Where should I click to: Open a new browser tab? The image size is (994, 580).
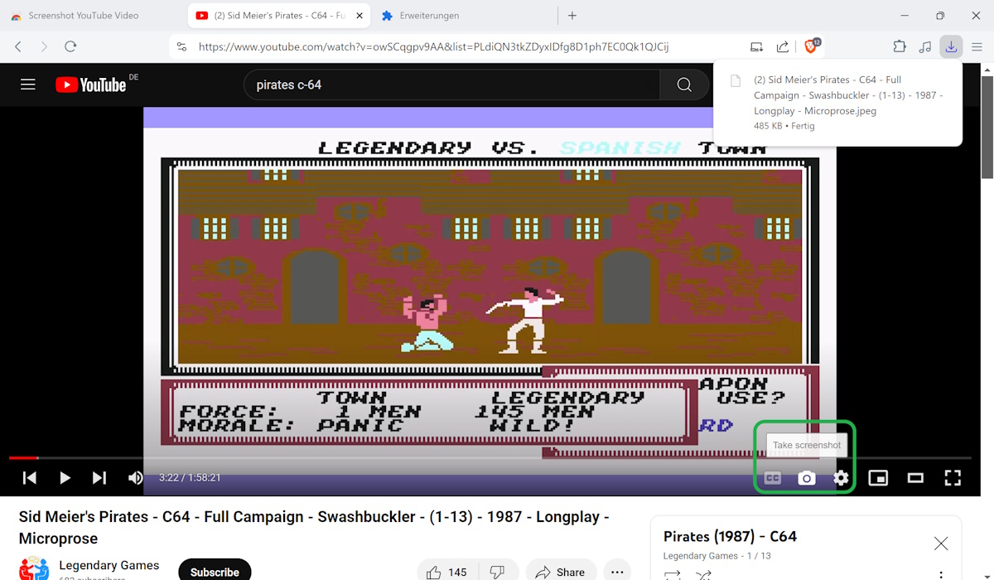[x=572, y=16]
